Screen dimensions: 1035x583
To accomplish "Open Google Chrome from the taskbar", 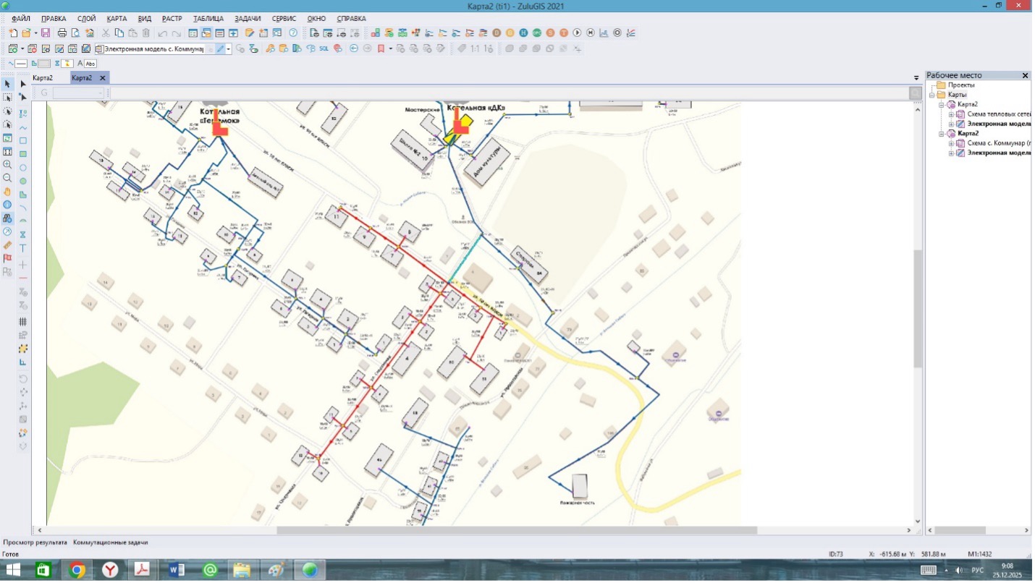I will point(77,570).
